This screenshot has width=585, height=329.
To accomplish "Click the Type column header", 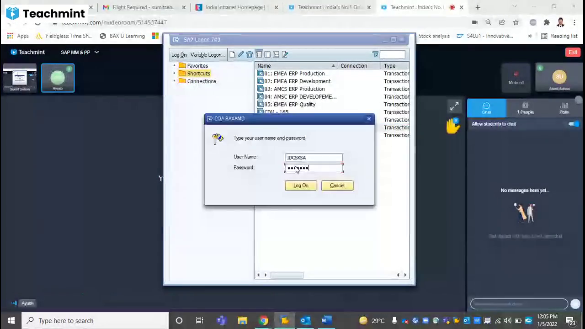I will pyautogui.click(x=395, y=66).
